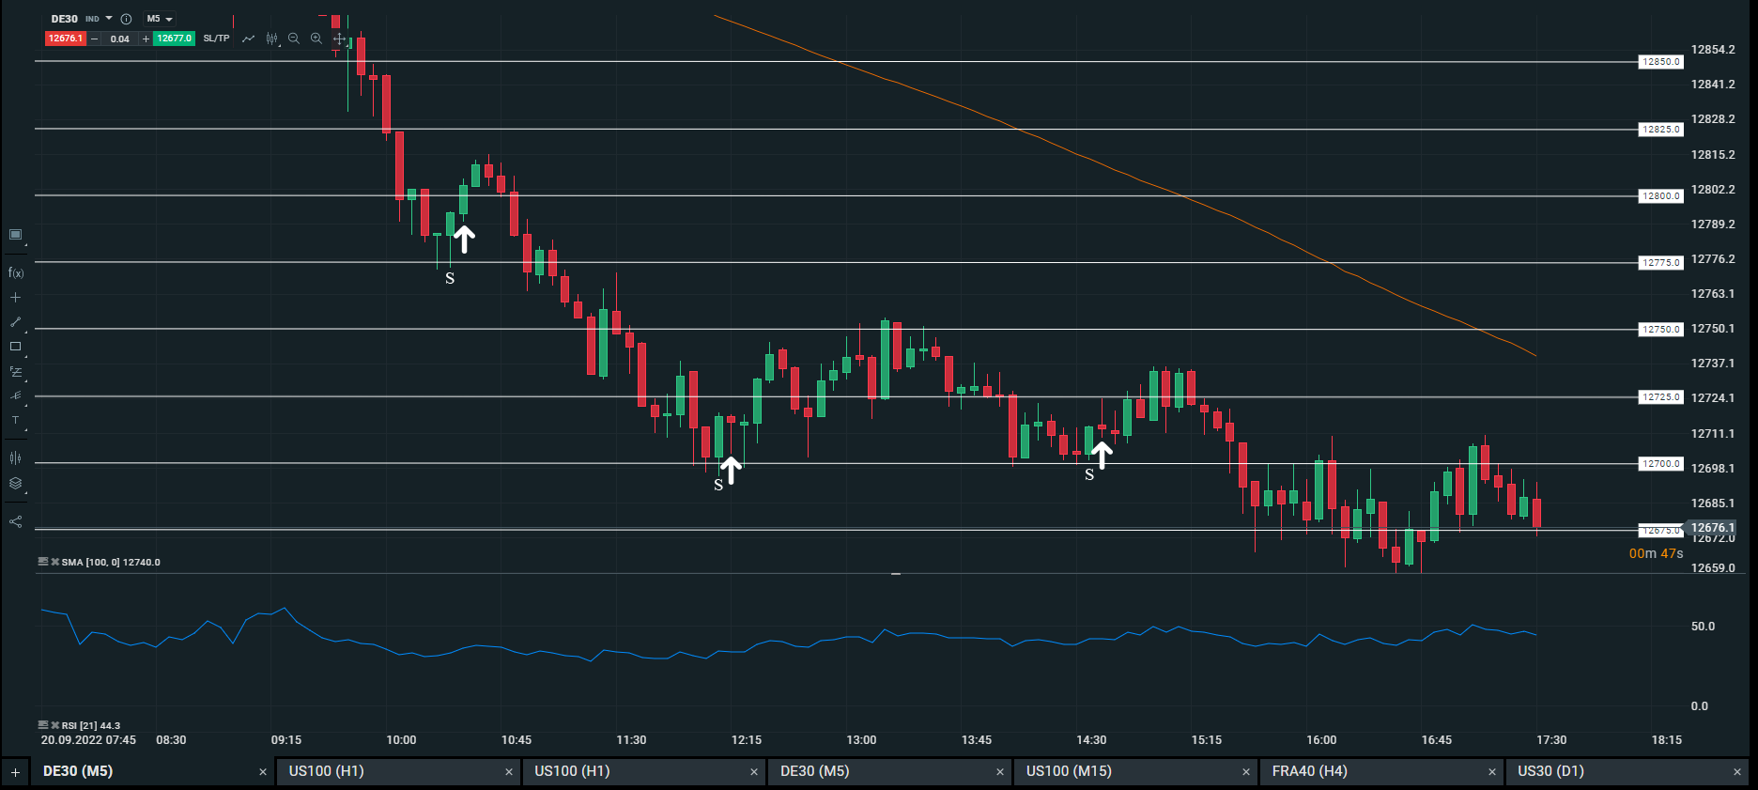Screen dimensions: 1758x790
Task: Open the candlestick chart style menu
Action: 272,39
